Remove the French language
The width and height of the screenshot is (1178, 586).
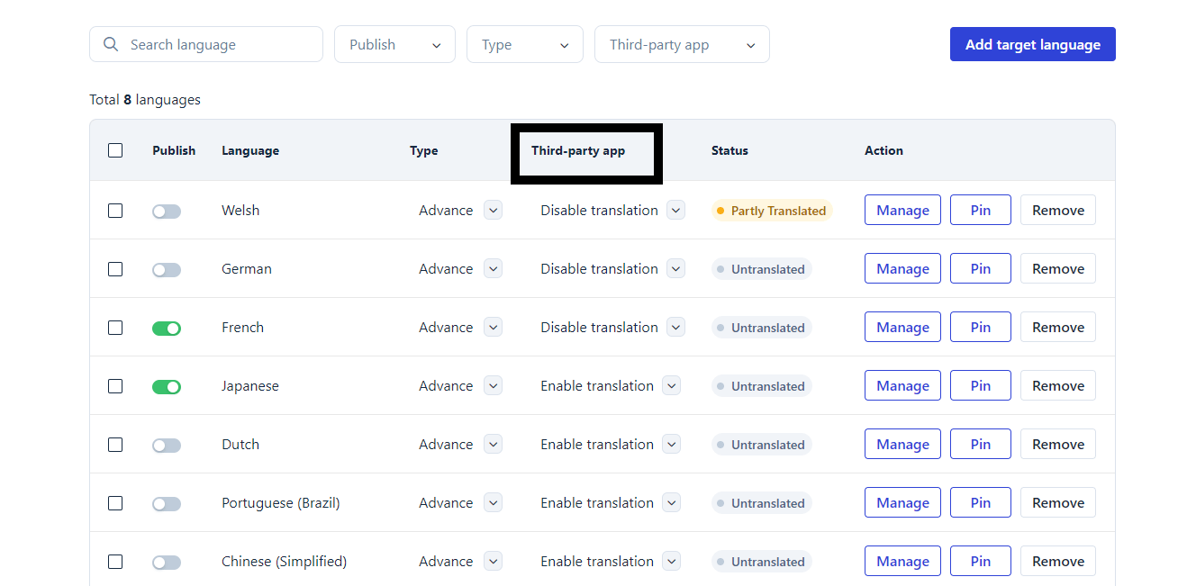click(x=1058, y=327)
